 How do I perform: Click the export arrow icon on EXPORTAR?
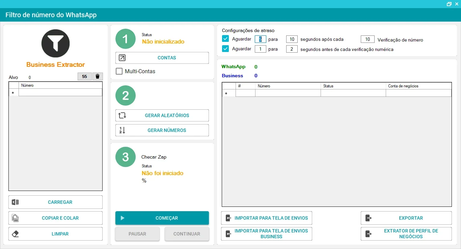coord(369,218)
